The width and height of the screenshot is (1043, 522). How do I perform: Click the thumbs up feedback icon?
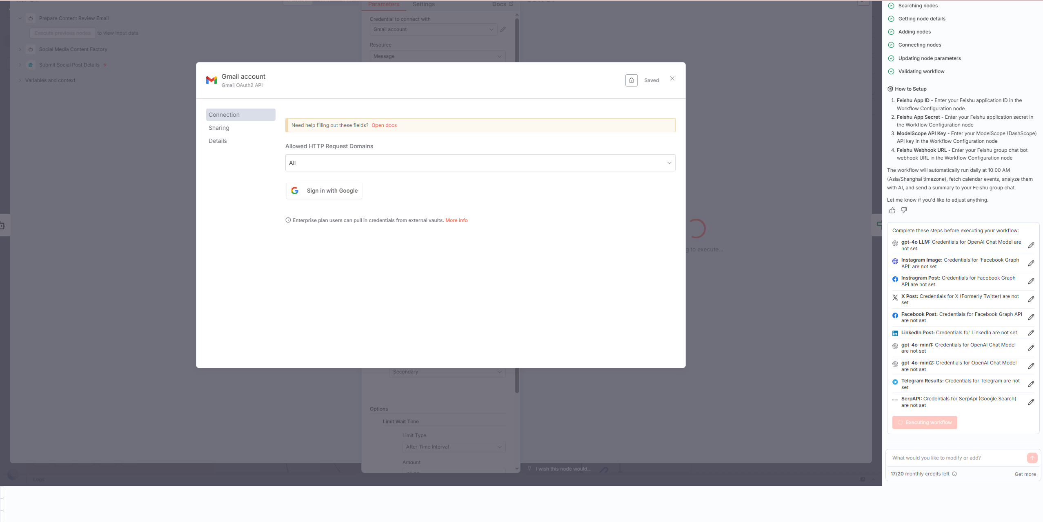click(892, 210)
